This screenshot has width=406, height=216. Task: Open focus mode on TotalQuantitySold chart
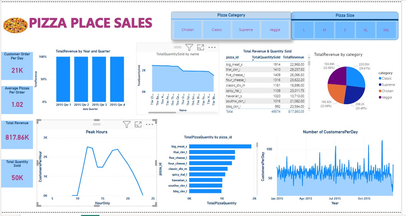click(200, 47)
